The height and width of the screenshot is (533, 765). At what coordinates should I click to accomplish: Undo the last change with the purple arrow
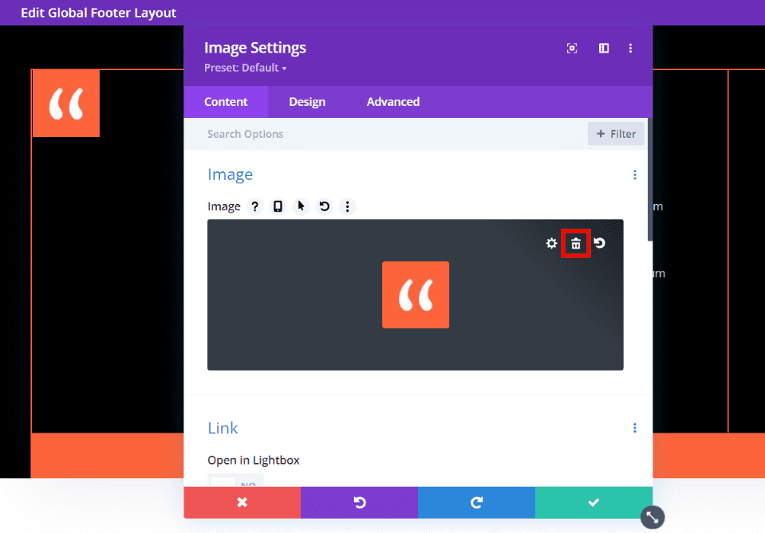click(359, 503)
